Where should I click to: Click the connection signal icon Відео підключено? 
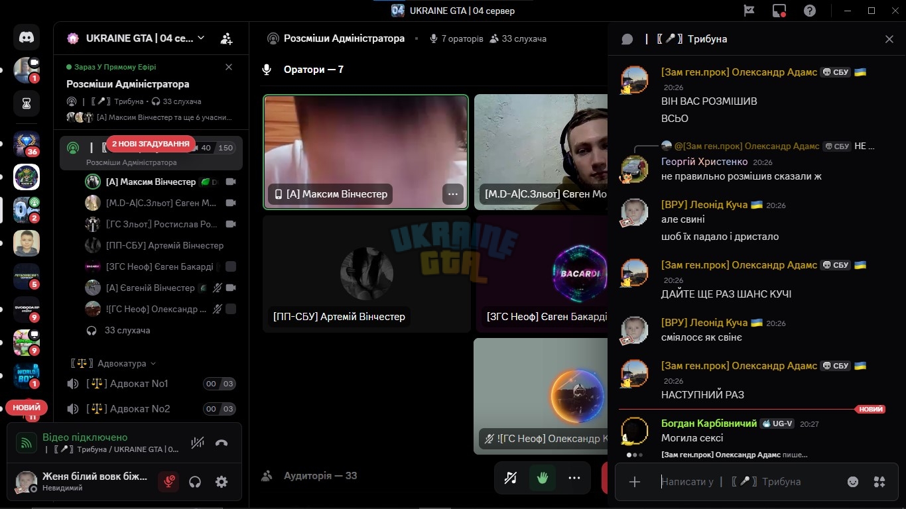[27, 443]
